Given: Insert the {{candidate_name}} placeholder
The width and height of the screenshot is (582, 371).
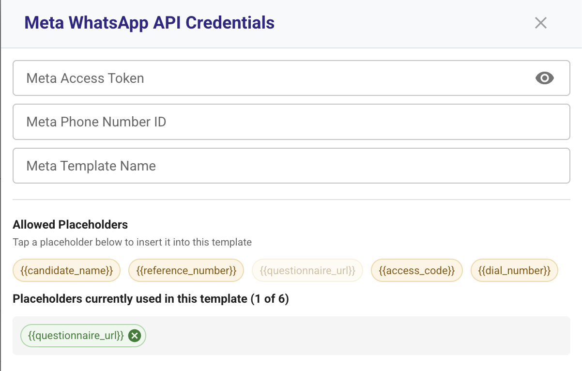Looking at the screenshot, I should 66,270.
